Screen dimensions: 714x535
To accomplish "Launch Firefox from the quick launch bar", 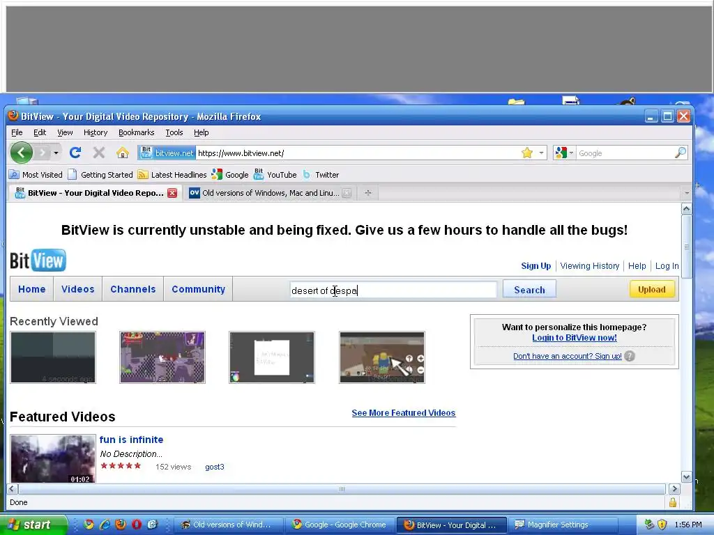I will coord(121,525).
